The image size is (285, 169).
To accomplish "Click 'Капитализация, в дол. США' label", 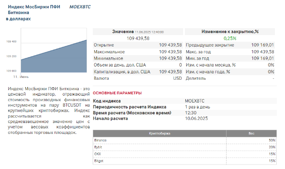I will tap(122, 72).
